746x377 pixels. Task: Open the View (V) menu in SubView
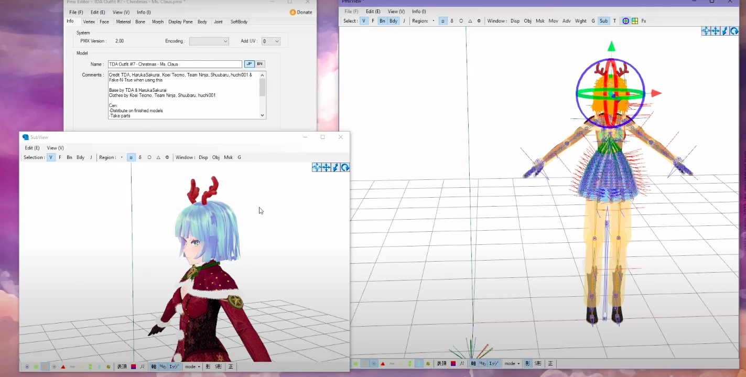(x=55, y=147)
